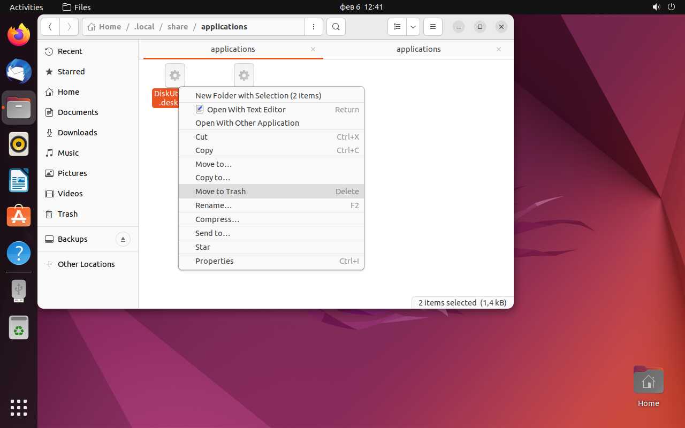685x428 pixels.
Task: Launch Rhythmbox from the dock
Action: (x=19, y=144)
